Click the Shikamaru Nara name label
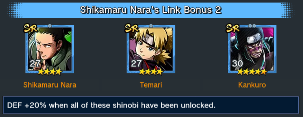Screen dimensions: 303x117 pos(50,85)
